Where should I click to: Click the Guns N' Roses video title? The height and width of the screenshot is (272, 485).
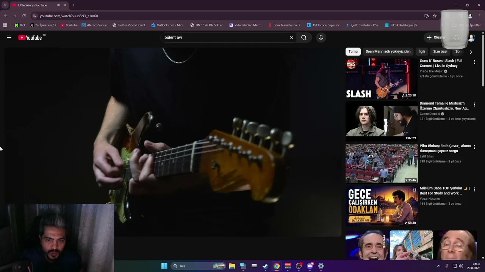[x=441, y=63]
